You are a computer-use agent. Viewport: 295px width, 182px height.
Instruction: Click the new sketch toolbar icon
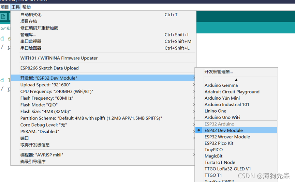point(3,17)
